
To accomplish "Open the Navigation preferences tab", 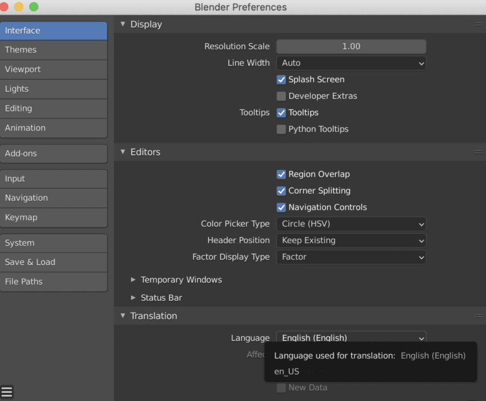I will (54, 198).
